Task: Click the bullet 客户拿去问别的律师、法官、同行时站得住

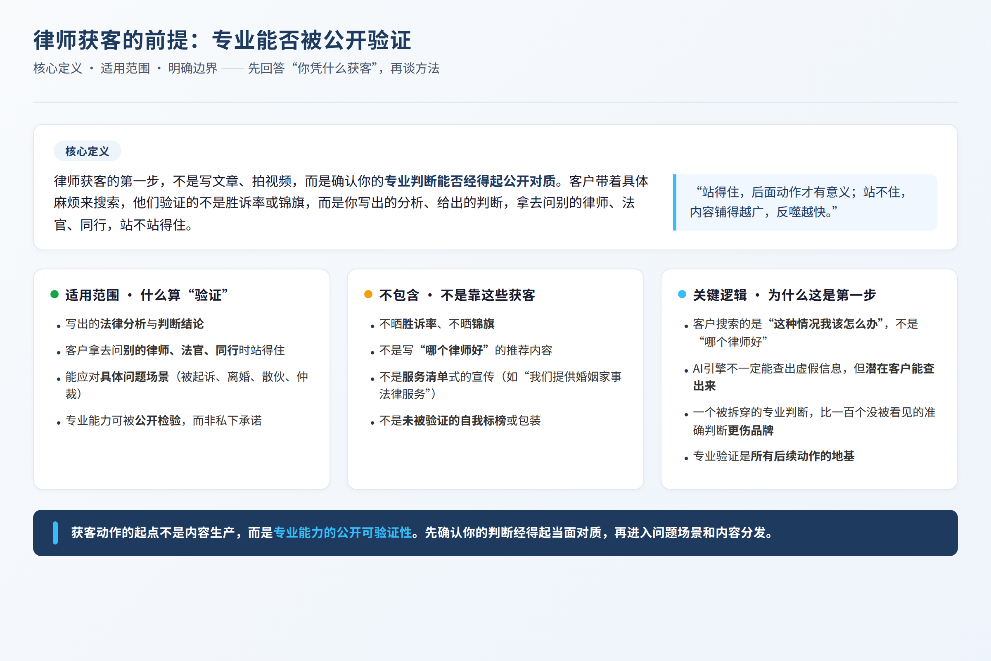Action: pyautogui.click(x=175, y=350)
